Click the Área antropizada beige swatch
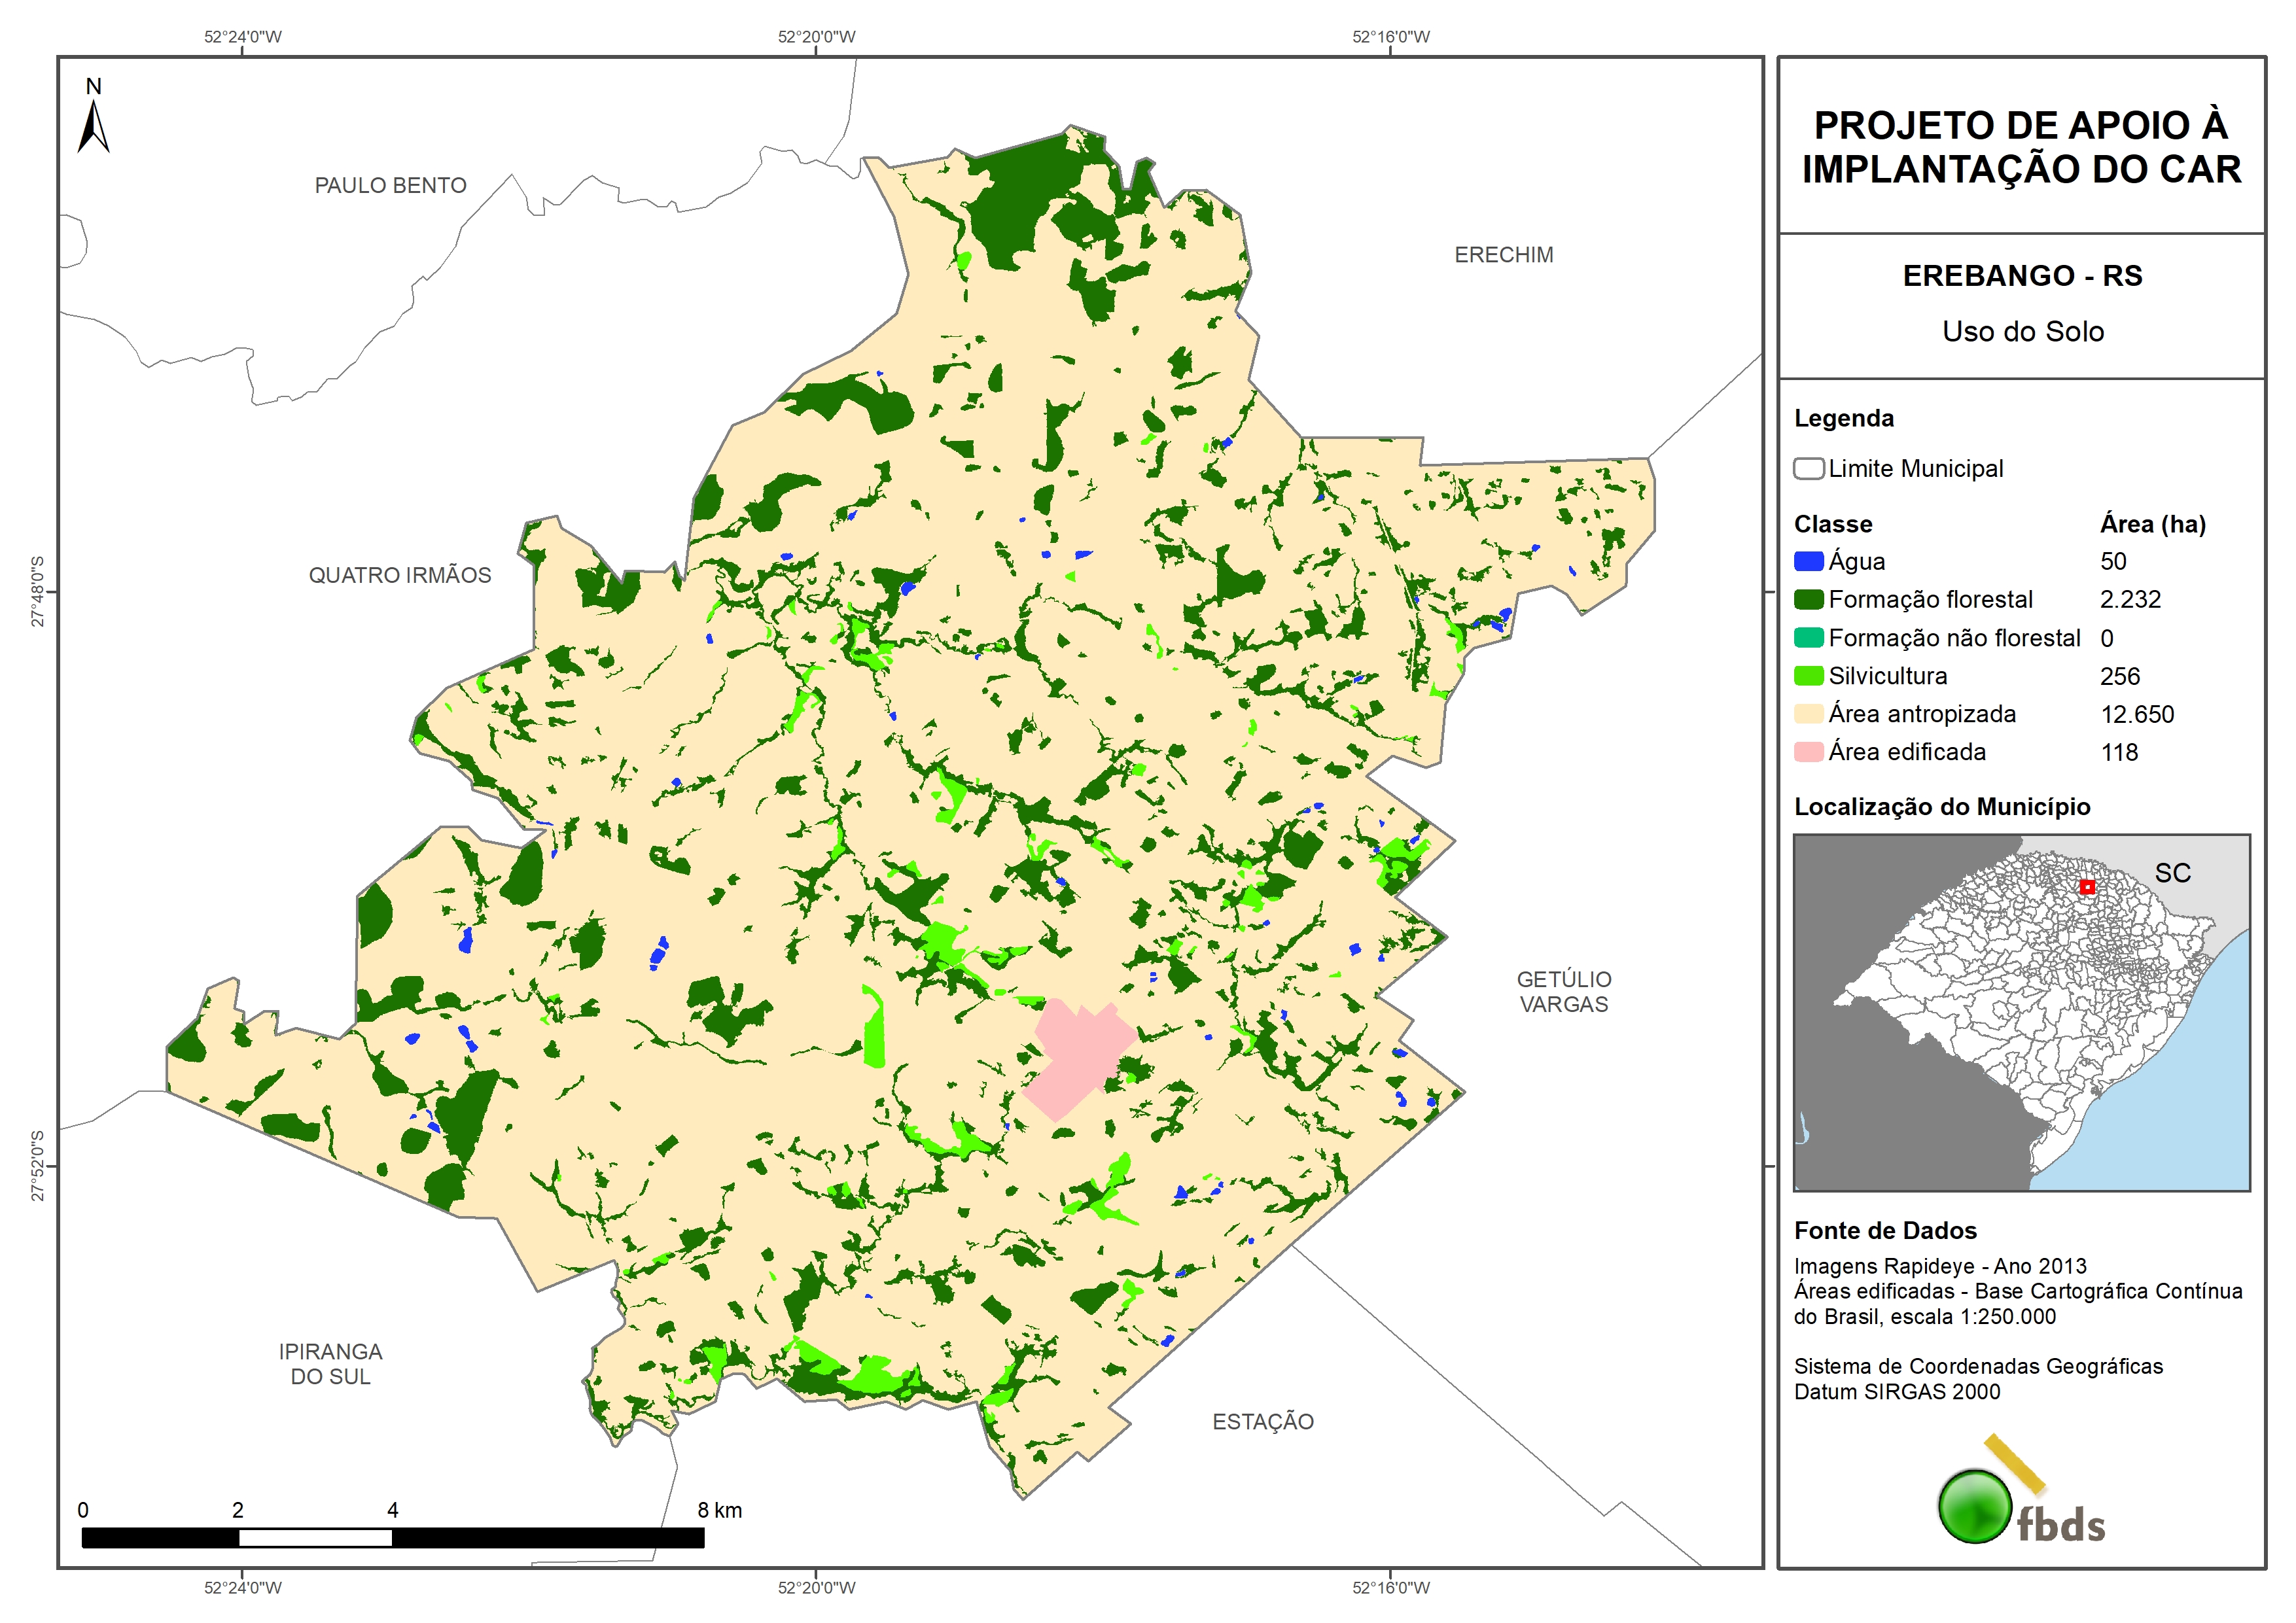Viewport: 2296px width, 1623px height. coord(1808,714)
